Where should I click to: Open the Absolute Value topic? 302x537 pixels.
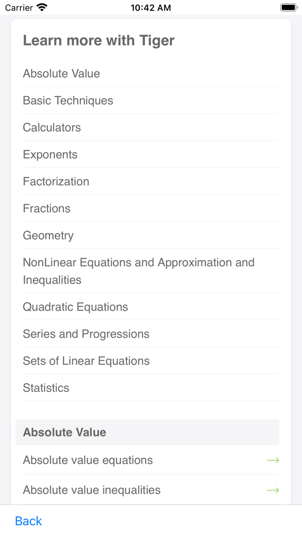tap(61, 73)
